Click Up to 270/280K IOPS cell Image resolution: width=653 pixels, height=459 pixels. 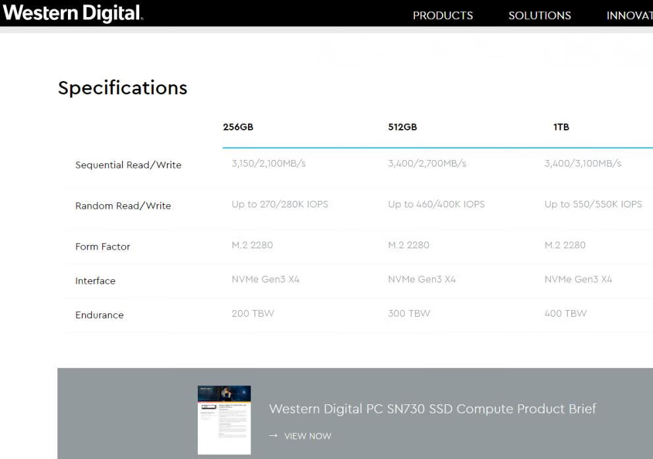click(280, 204)
